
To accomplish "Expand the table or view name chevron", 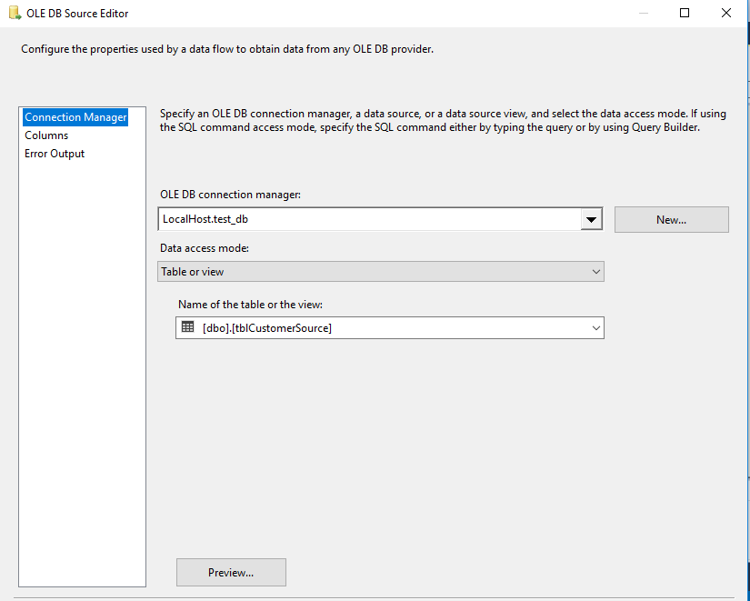I will click(x=596, y=327).
